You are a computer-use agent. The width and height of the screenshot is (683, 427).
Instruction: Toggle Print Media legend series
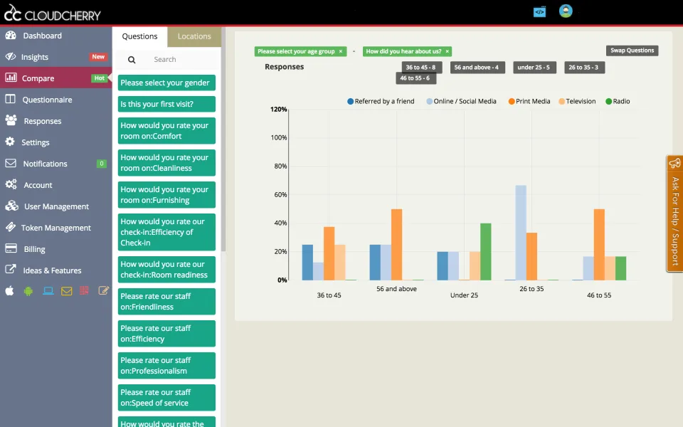[529, 101]
